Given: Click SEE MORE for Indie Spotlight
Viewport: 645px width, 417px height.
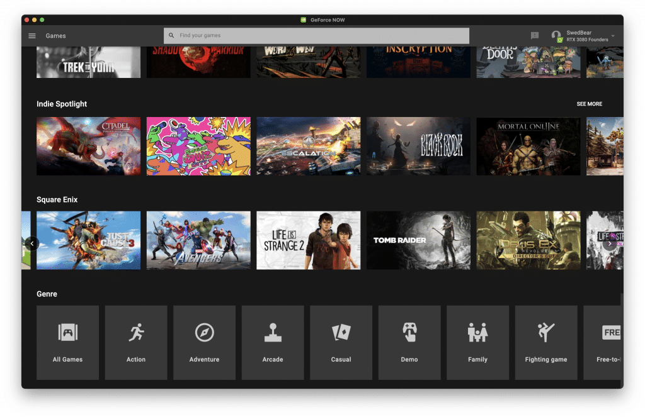Looking at the screenshot, I should 589,104.
